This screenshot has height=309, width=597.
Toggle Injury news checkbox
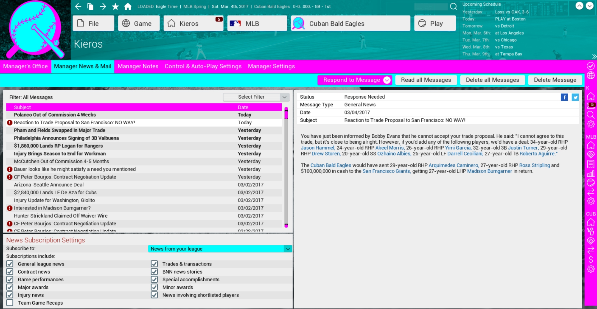click(10, 295)
